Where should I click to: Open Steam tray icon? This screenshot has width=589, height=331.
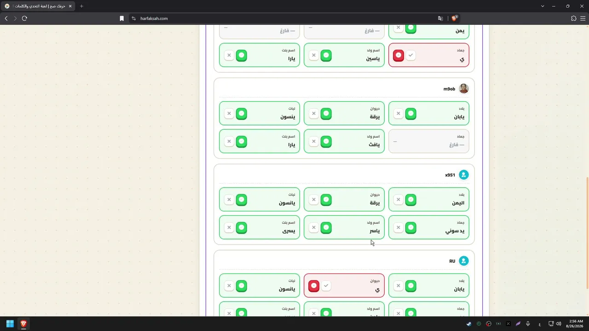pos(469,324)
